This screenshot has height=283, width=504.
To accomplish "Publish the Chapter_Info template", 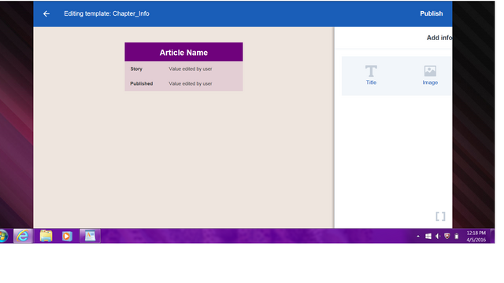I will pyautogui.click(x=431, y=14).
